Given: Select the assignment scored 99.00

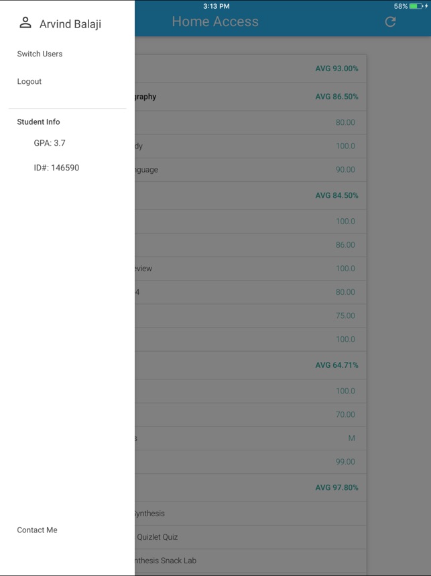Looking at the screenshot, I should pyautogui.click(x=251, y=462).
